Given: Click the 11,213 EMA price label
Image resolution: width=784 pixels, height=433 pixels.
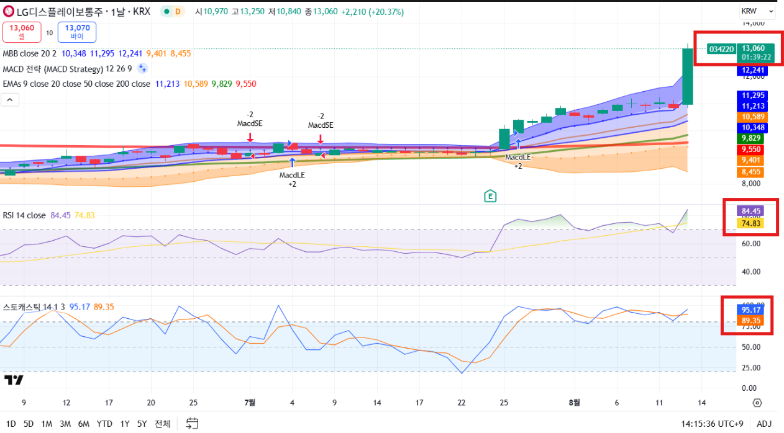Looking at the screenshot, I should (753, 106).
